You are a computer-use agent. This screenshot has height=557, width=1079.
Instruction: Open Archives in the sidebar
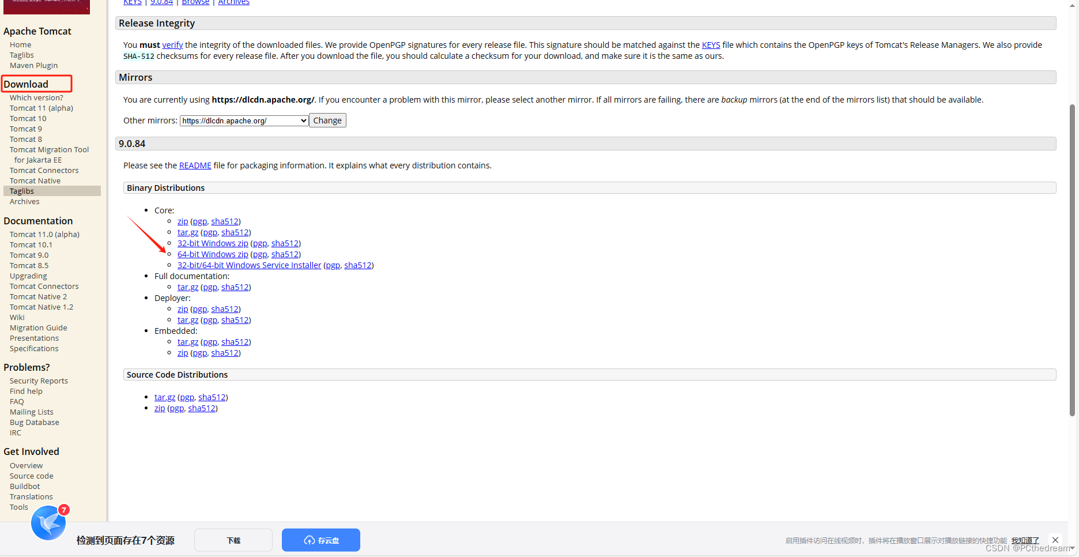(x=25, y=202)
